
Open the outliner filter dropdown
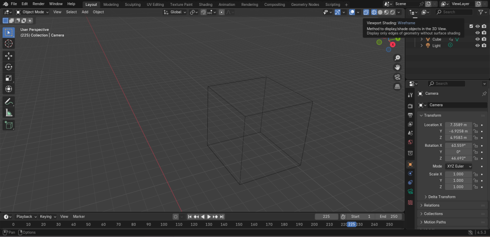tap(481, 12)
